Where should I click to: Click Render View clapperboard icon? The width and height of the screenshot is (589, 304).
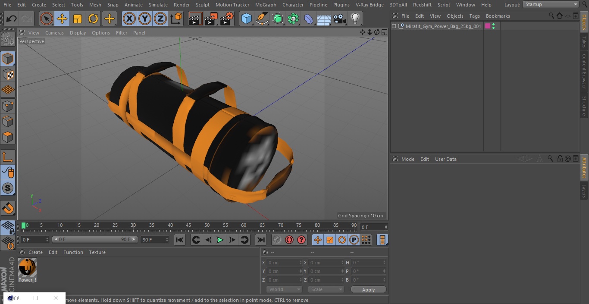195,19
